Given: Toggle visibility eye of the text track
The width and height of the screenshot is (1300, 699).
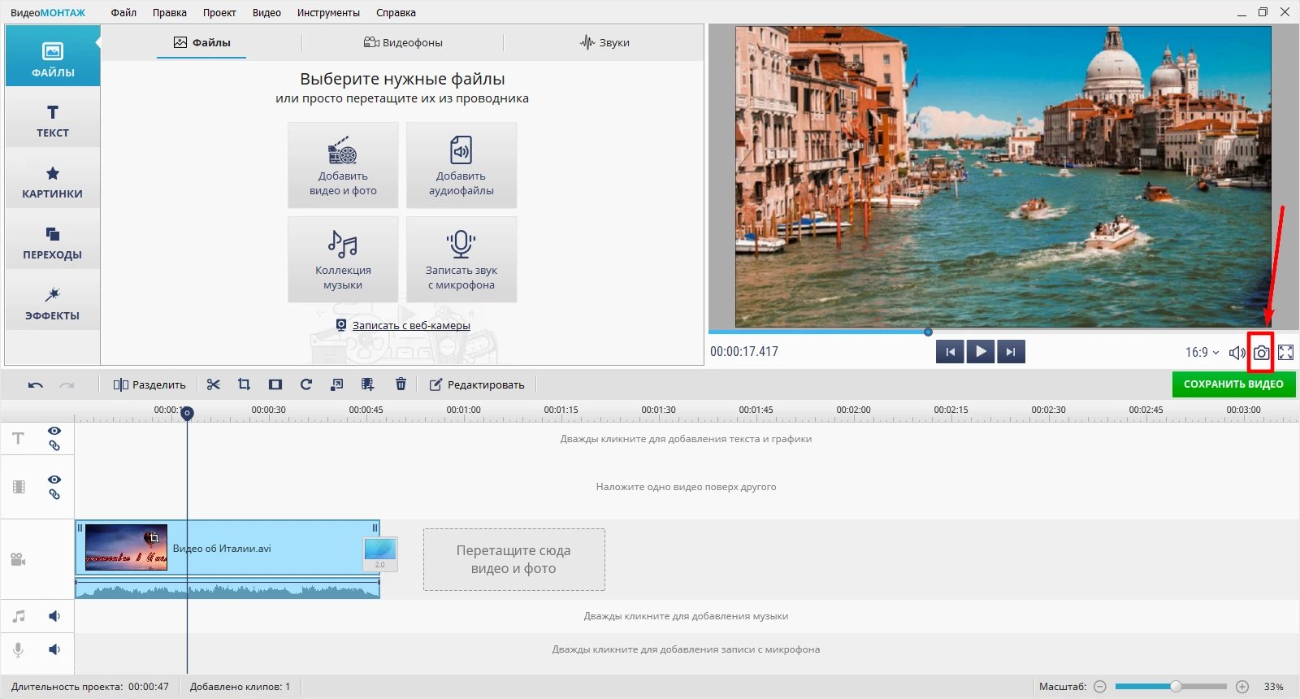Looking at the screenshot, I should click(x=54, y=431).
